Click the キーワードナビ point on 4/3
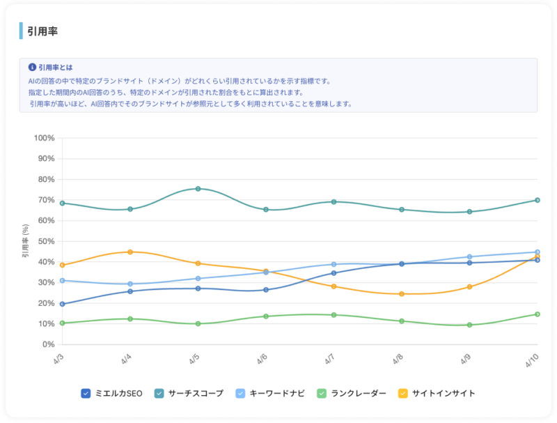This screenshot has height=423, width=557. tap(63, 280)
